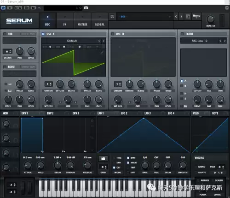Open the MG Low 12 filter type dropdown
The width and height of the screenshot is (230, 198).
tap(199, 41)
